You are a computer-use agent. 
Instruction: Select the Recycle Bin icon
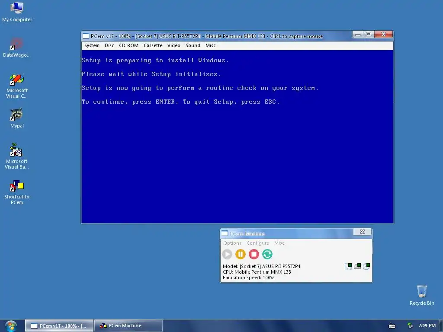(x=422, y=295)
